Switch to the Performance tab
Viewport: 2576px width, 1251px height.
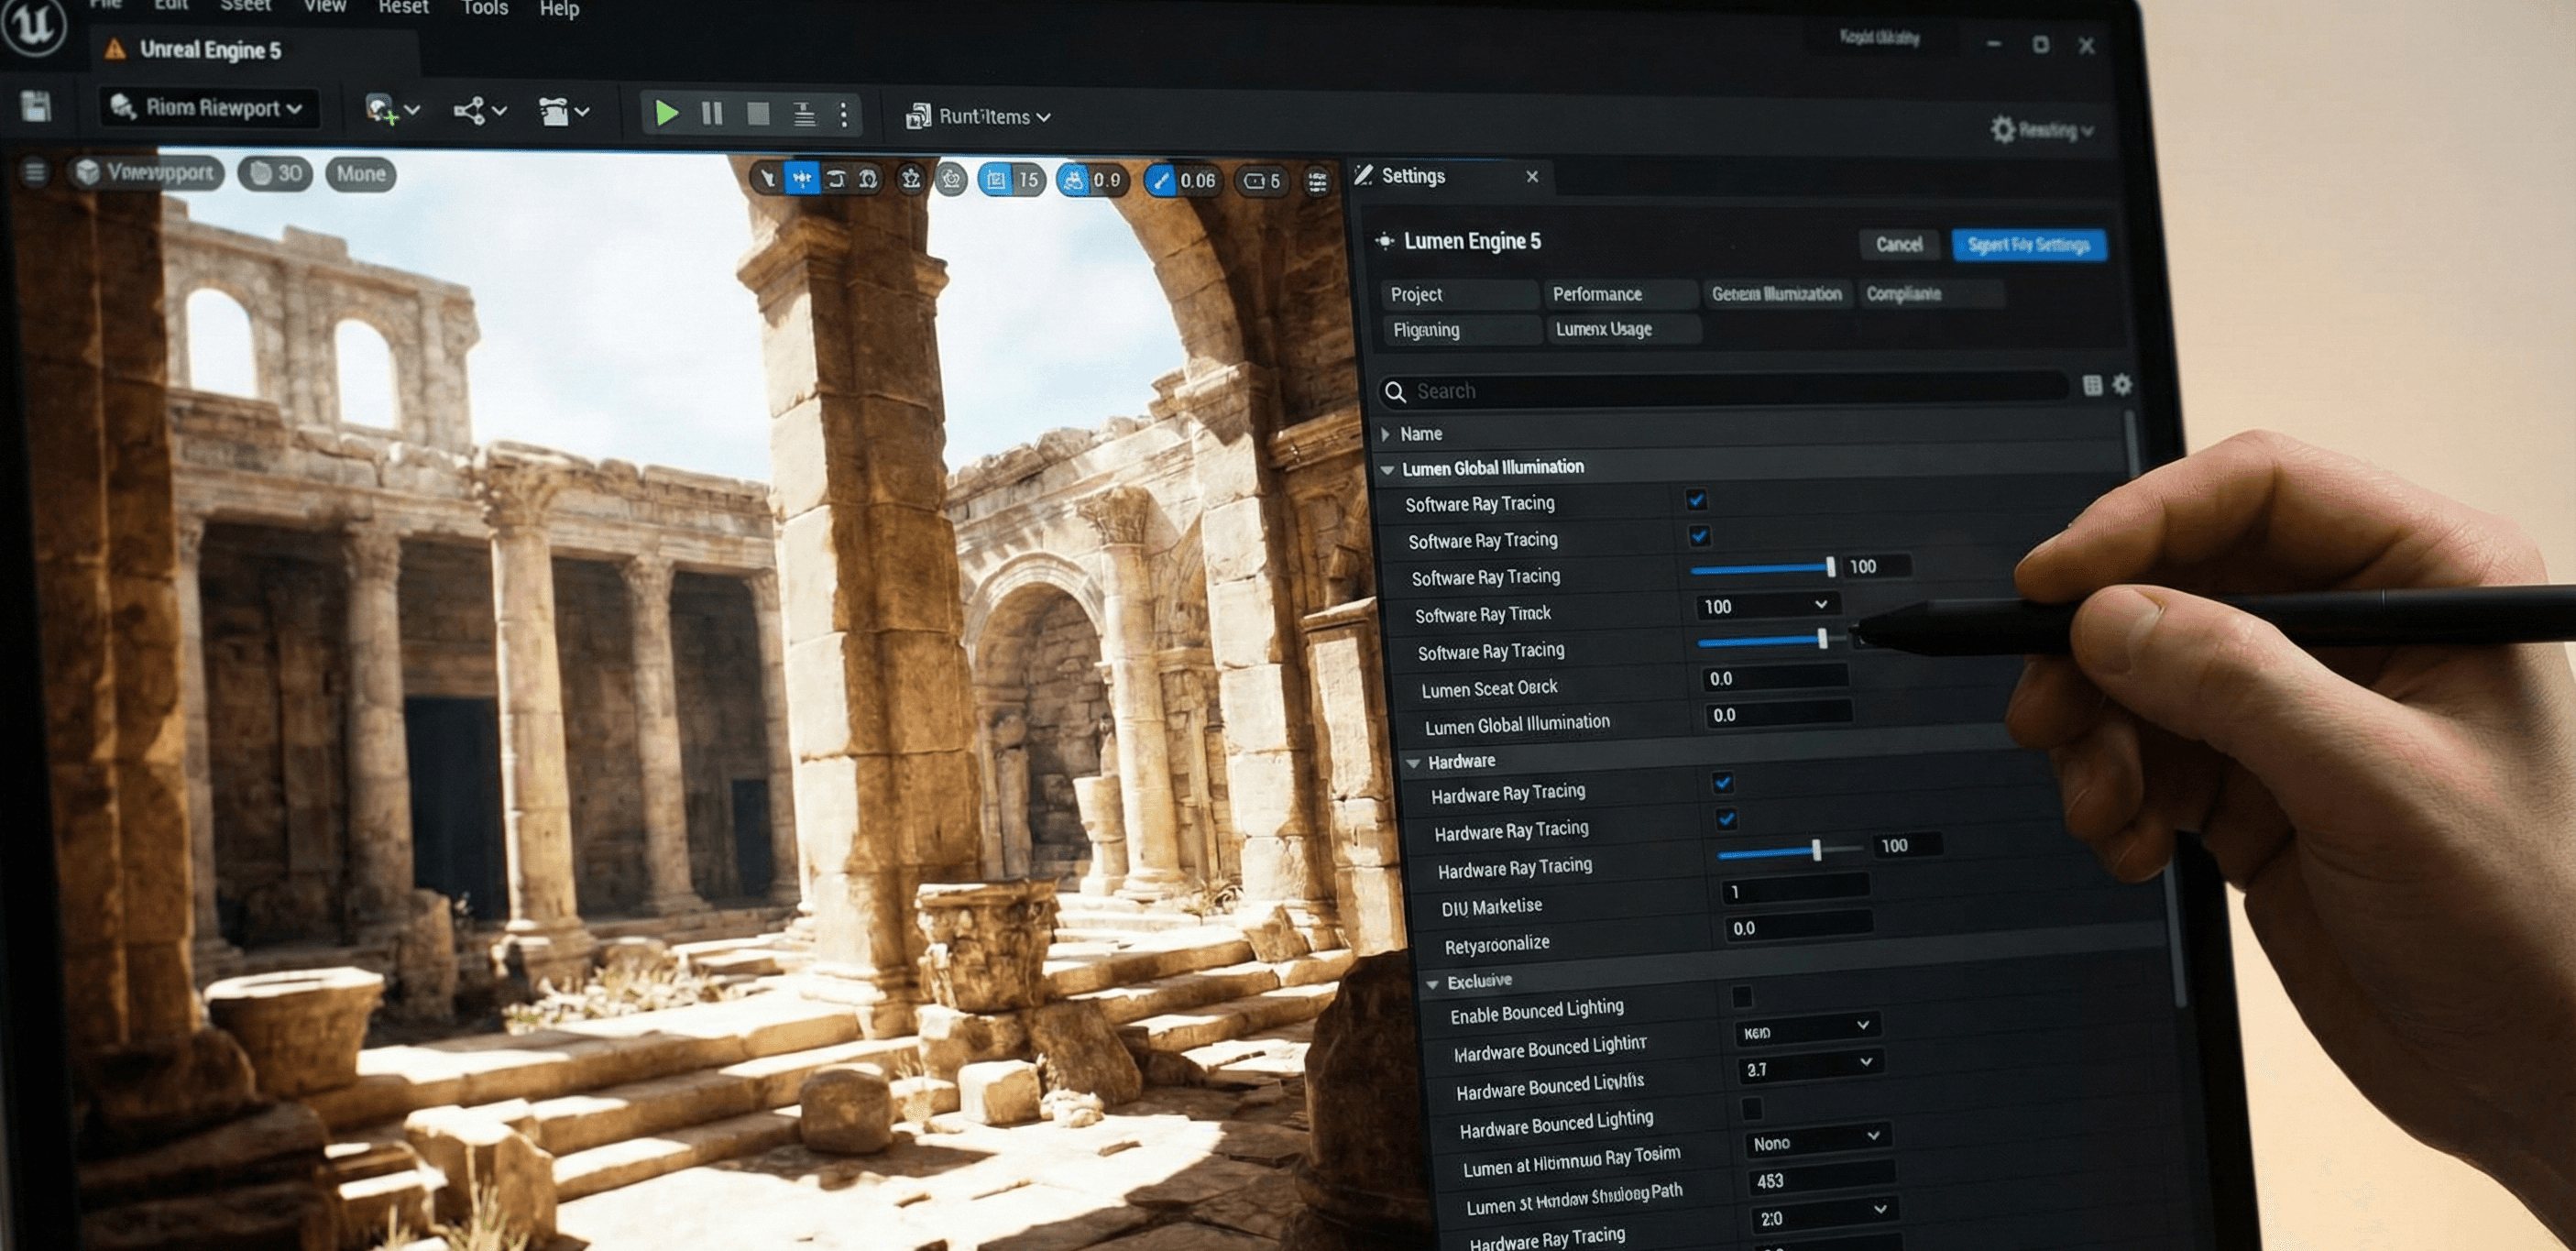click(1597, 294)
